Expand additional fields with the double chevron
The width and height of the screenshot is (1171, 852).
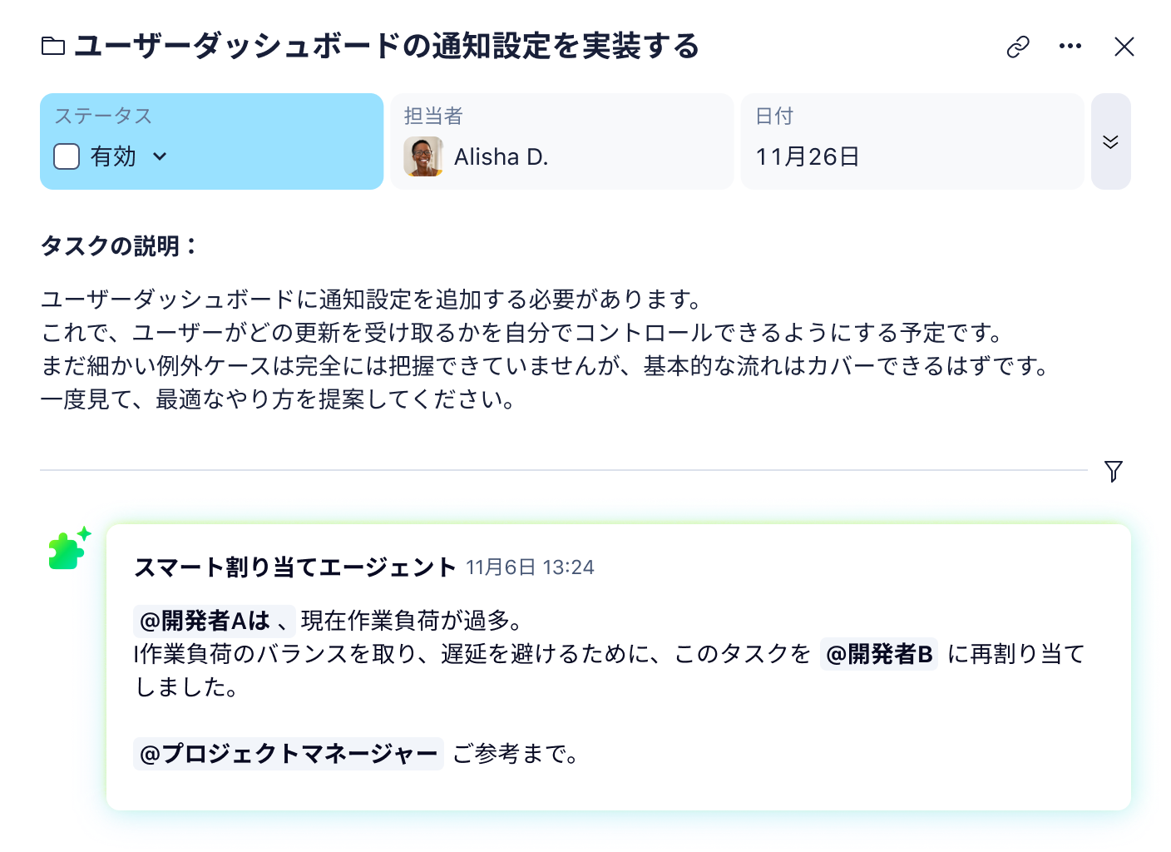1110,141
